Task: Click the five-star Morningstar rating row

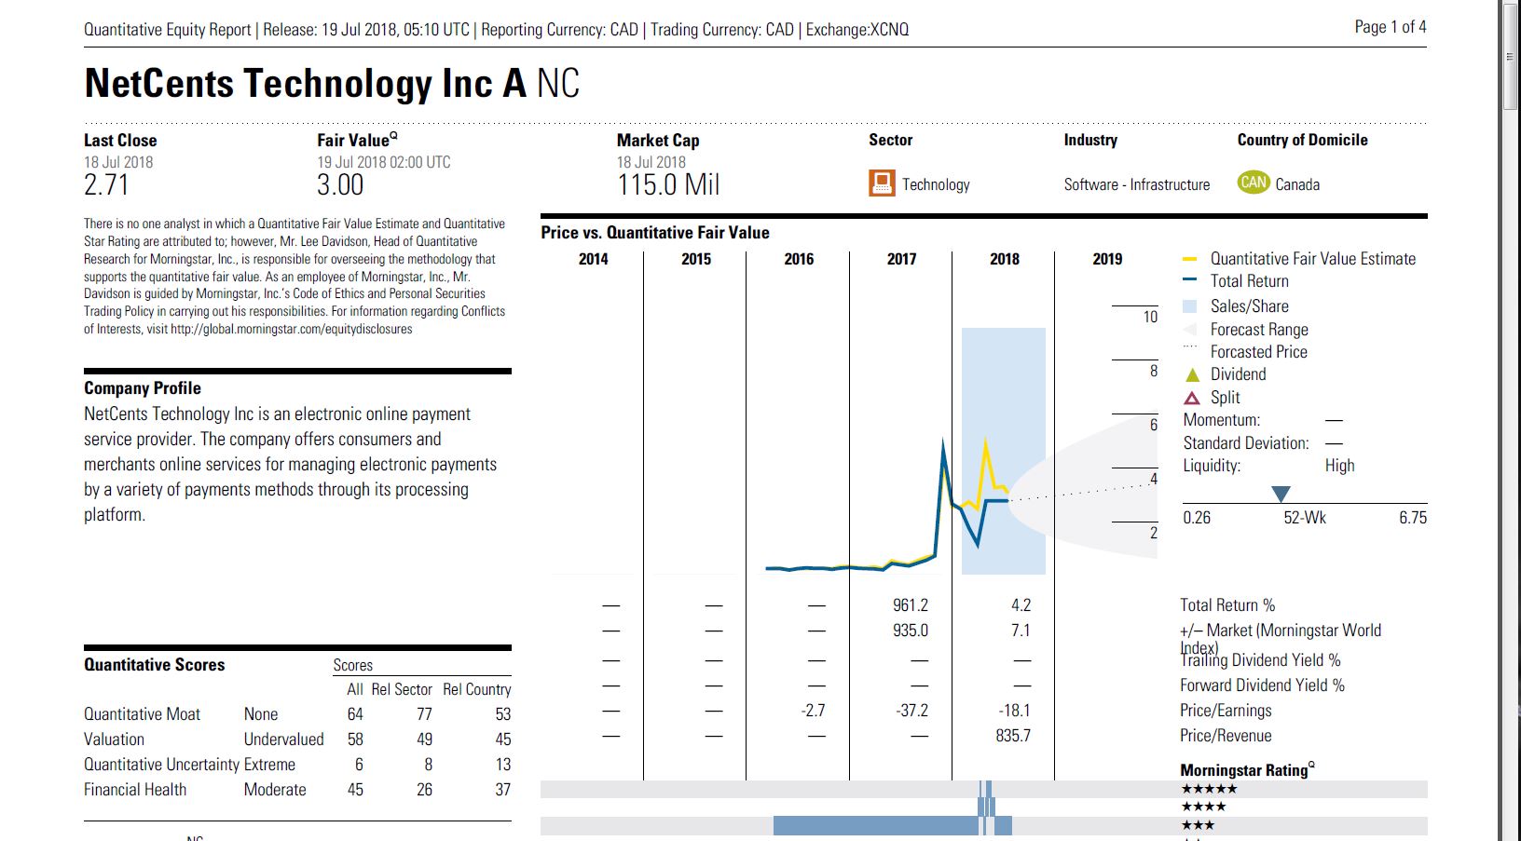Action: tap(1209, 790)
